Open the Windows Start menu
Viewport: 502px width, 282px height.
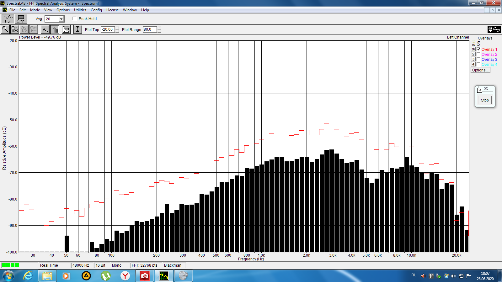pos(8,276)
